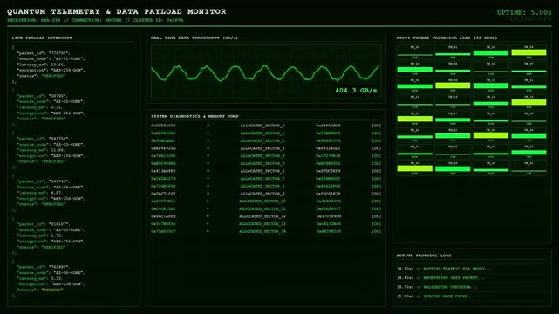Image resolution: width=559 pixels, height=314 pixels.
Task: Click the first address in ALLOCATED_SECTOR_3 row
Action: [x=163, y=148]
